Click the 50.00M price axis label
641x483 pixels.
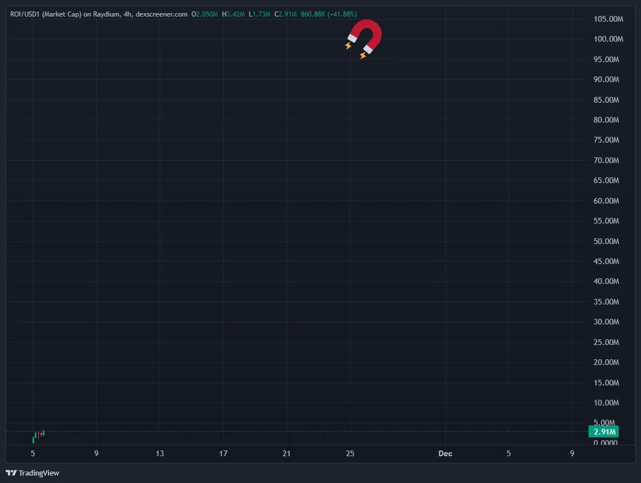click(606, 241)
